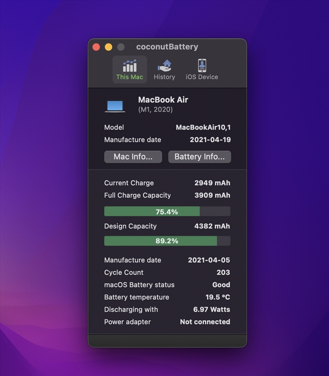Click the (M1, 2020) subtitle
This screenshot has width=329, height=376.
coord(155,110)
